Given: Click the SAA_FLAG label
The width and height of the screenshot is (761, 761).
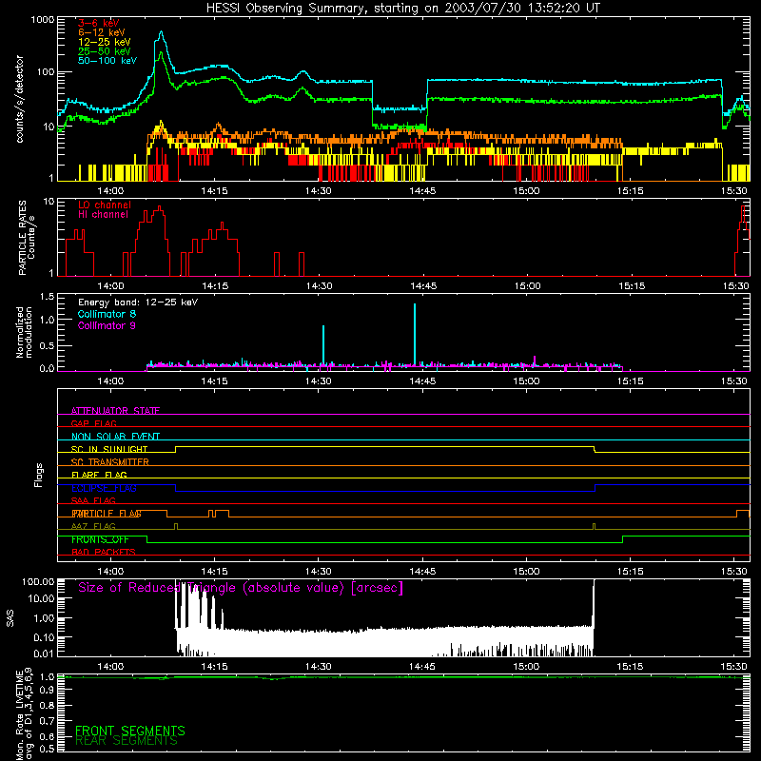Looking at the screenshot, I should (93, 500).
